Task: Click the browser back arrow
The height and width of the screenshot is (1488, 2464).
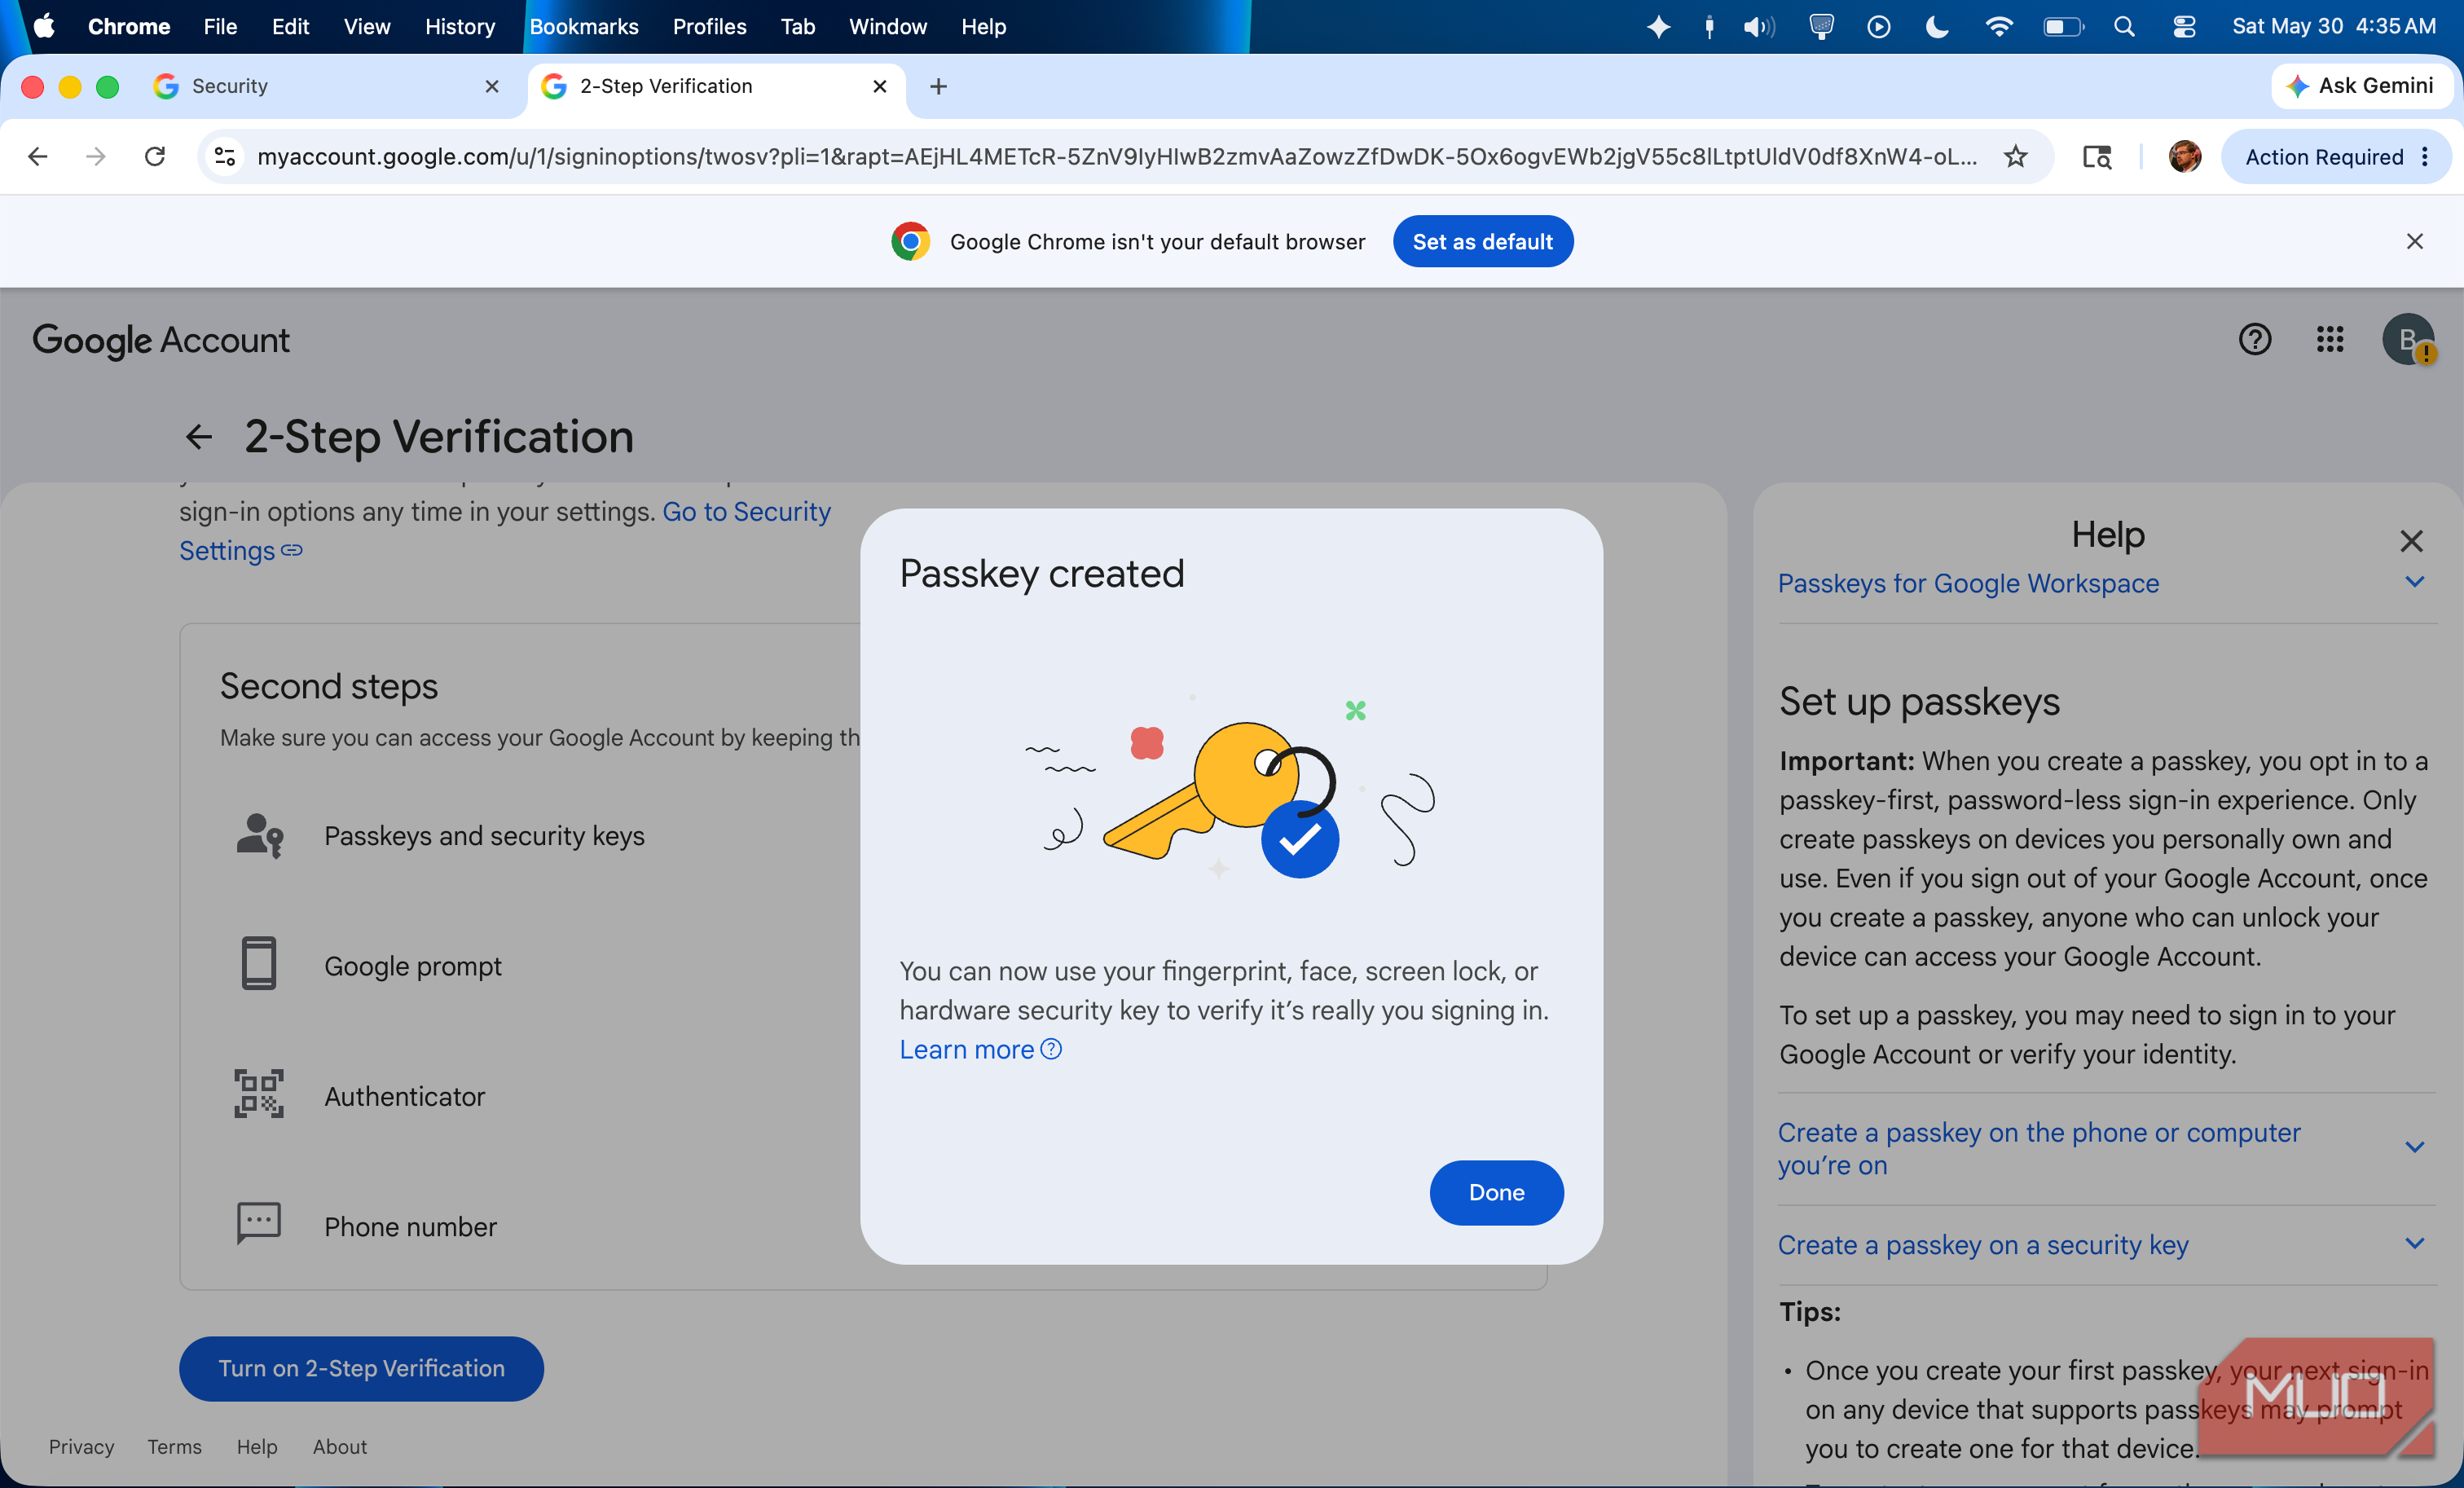Action: pos(38,157)
